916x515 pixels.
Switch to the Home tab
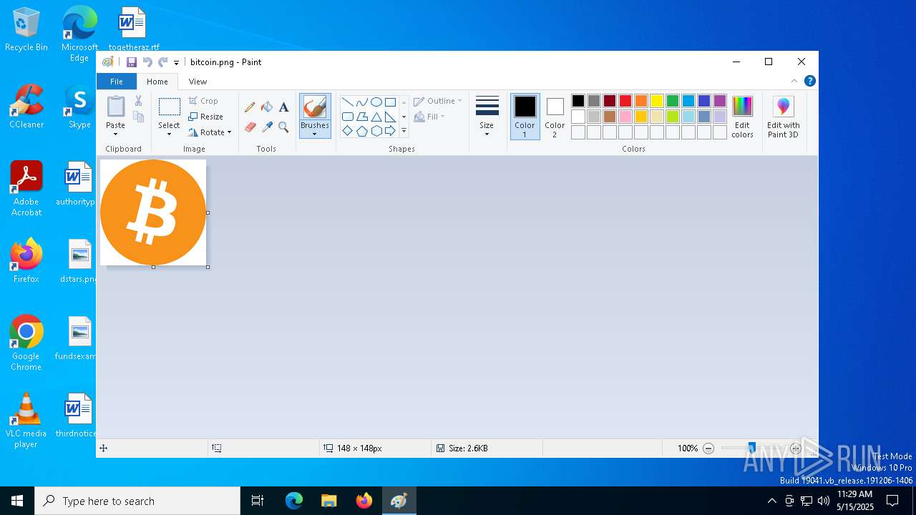157,82
